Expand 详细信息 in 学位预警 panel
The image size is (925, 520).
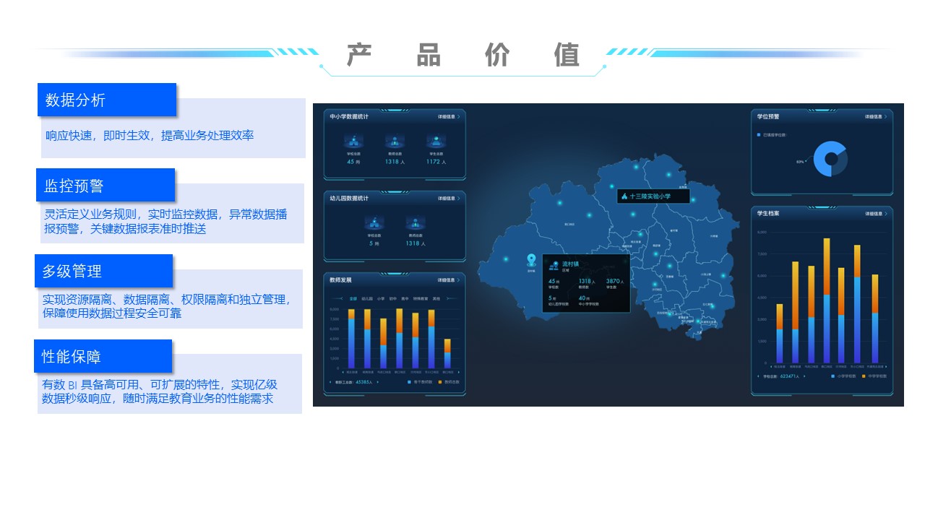coord(875,116)
